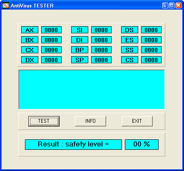This screenshot has width=184, height=171.
Task: Click the SI register label
Action: pyautogui.click(x=80, y=30)
